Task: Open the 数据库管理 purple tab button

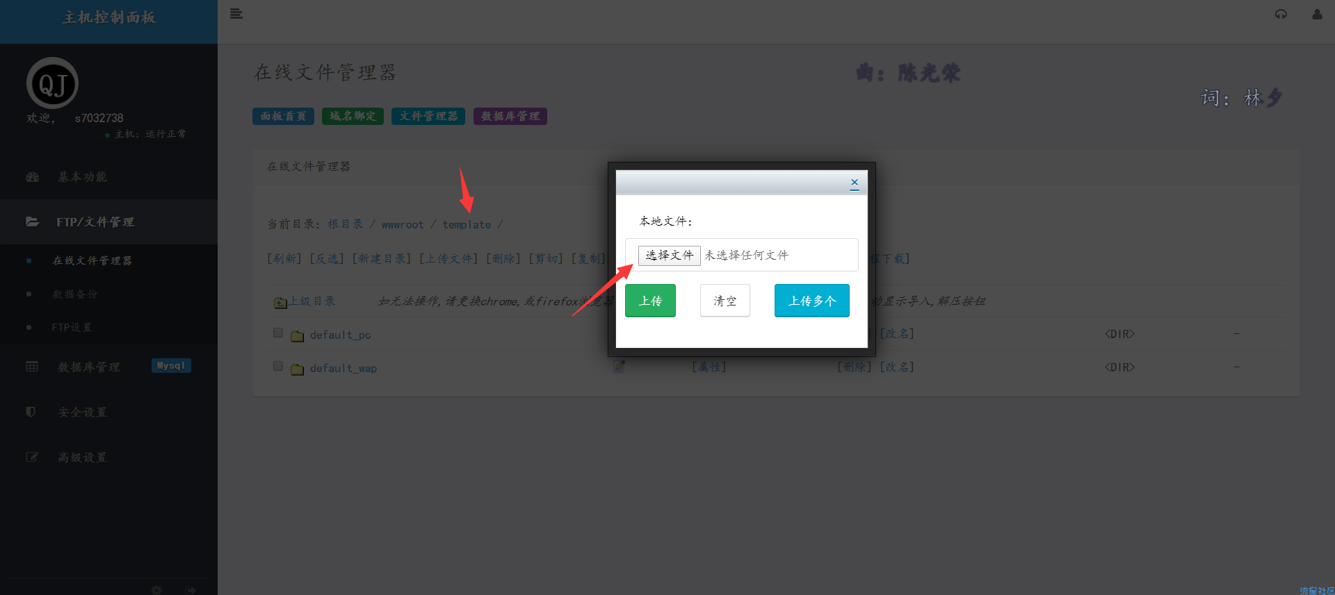Action: [x=510, y=116]
